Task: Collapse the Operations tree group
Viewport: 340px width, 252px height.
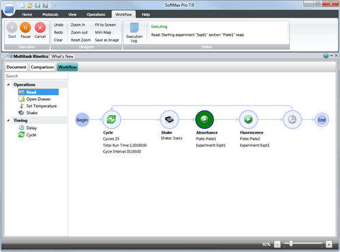Action: point(8,84)
